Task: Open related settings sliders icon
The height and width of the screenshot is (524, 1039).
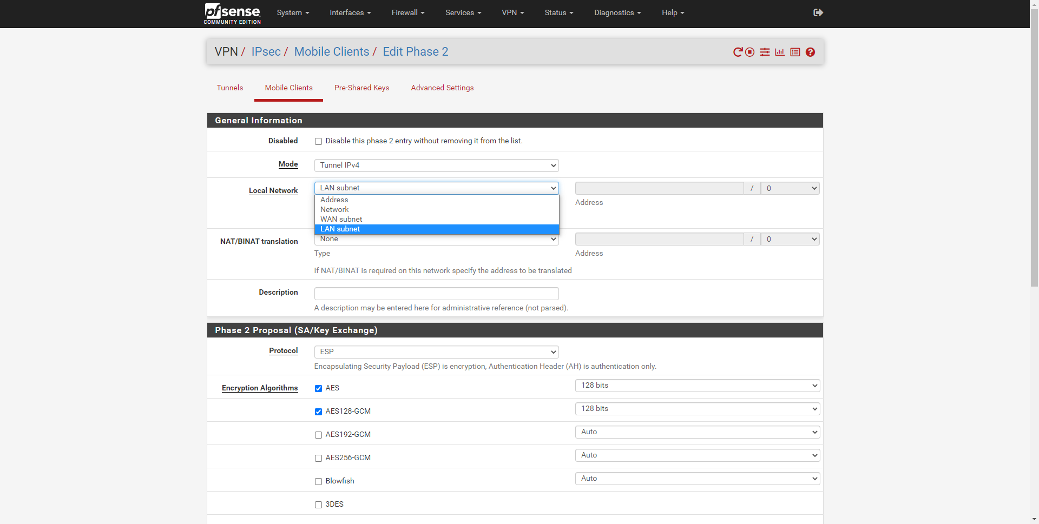Action: pos(765,52)
